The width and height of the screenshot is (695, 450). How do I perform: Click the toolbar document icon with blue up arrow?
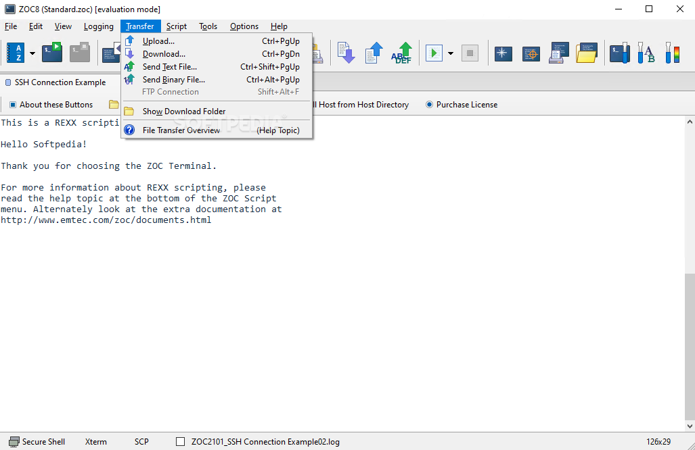pos(374,53)
